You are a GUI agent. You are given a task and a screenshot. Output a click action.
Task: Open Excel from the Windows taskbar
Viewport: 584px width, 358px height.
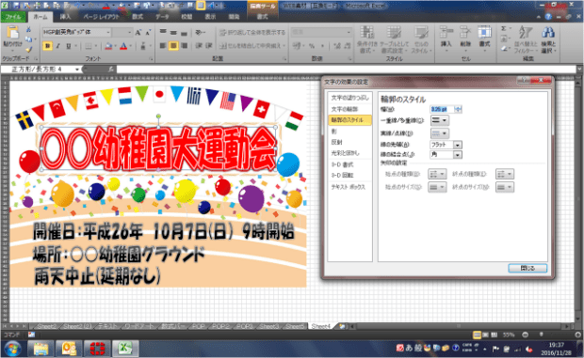[x=125, y=349]
